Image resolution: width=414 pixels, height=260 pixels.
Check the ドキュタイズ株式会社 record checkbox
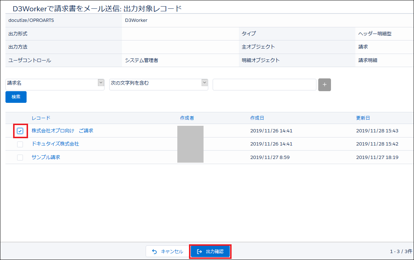tap(20, 144)
